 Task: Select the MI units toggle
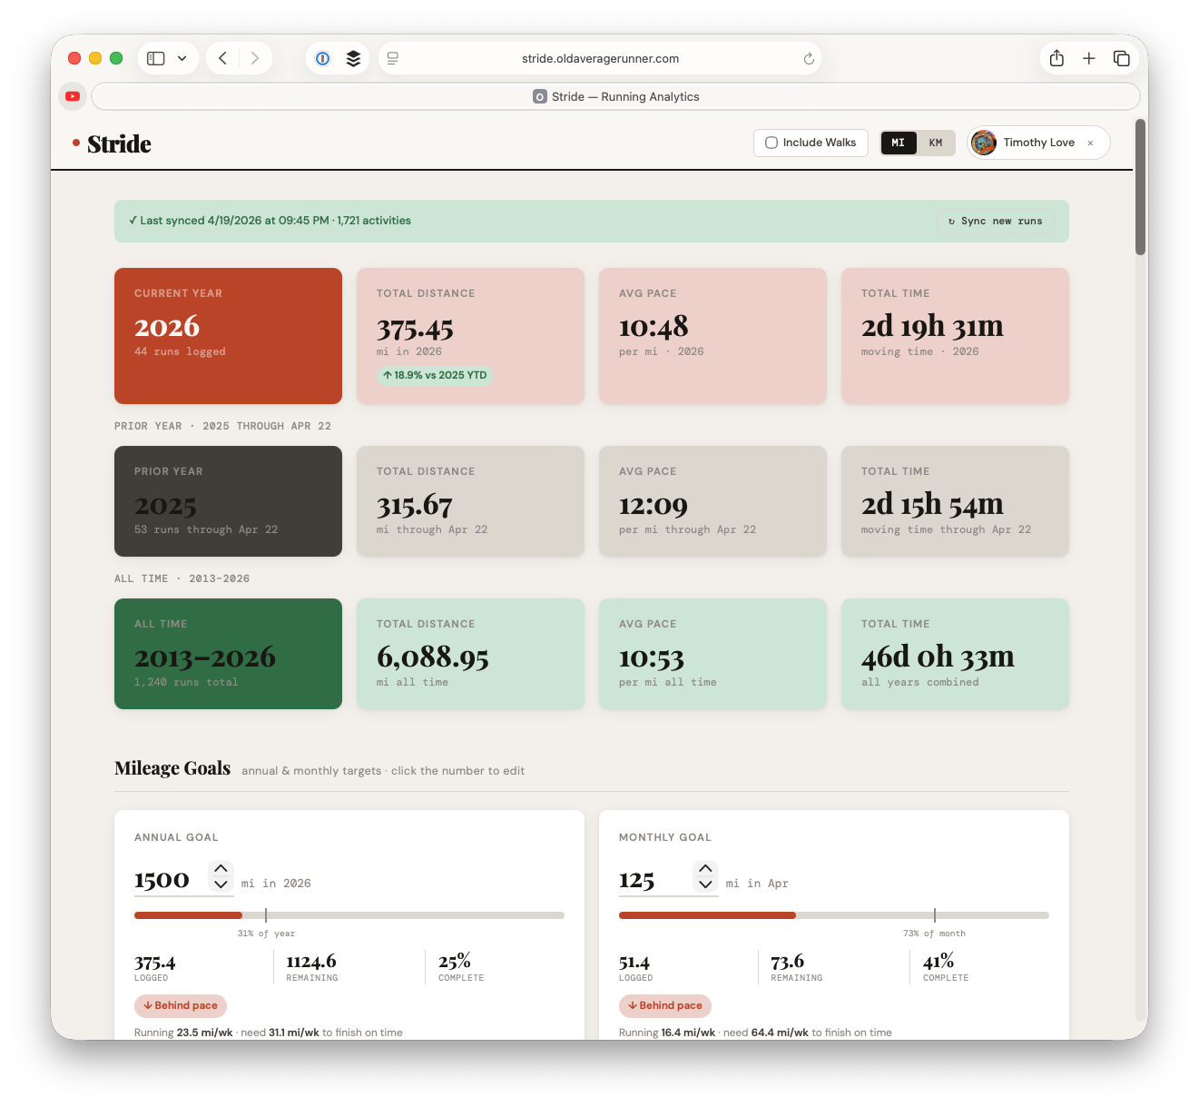[898, 143]
